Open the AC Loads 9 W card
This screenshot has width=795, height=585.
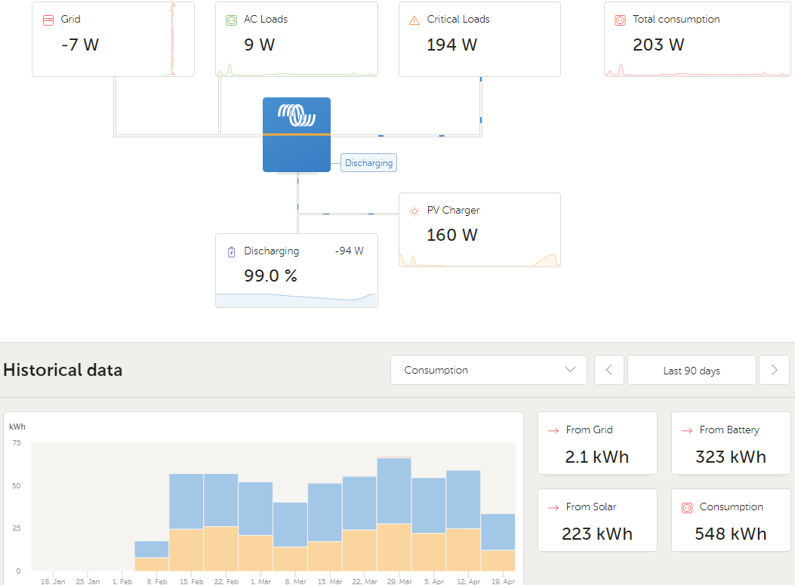[x=297, y=39]
